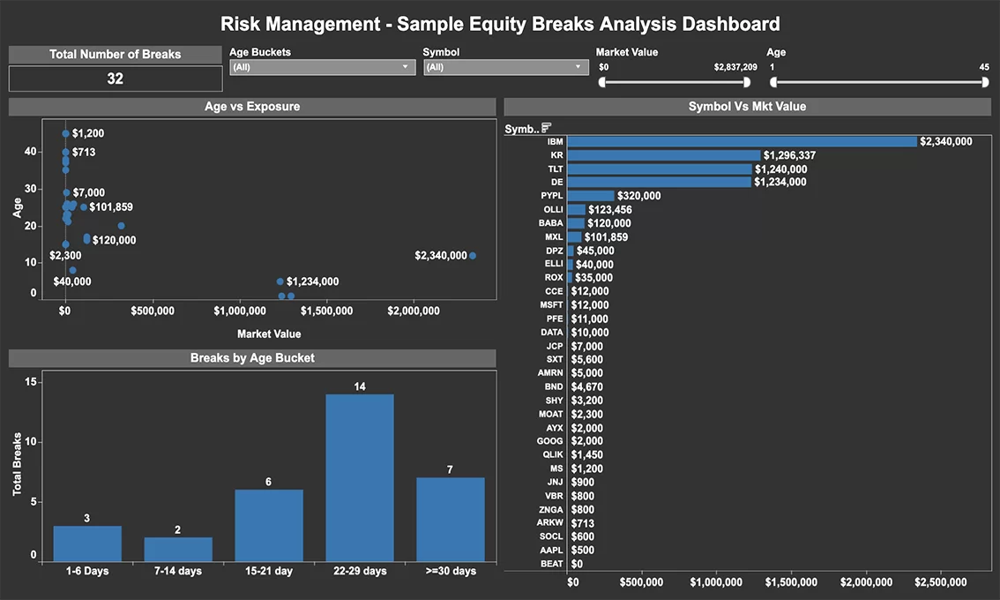Click the AMRN symbol label
This screenshot has width=1000, height=600.
[x=550, y=372]
